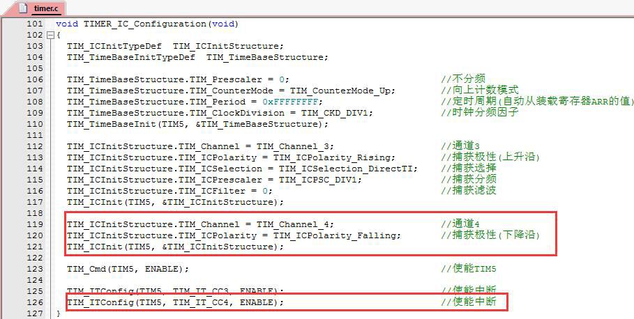
Task: Click the comment //使能TIM5
Action: (468, 268)
